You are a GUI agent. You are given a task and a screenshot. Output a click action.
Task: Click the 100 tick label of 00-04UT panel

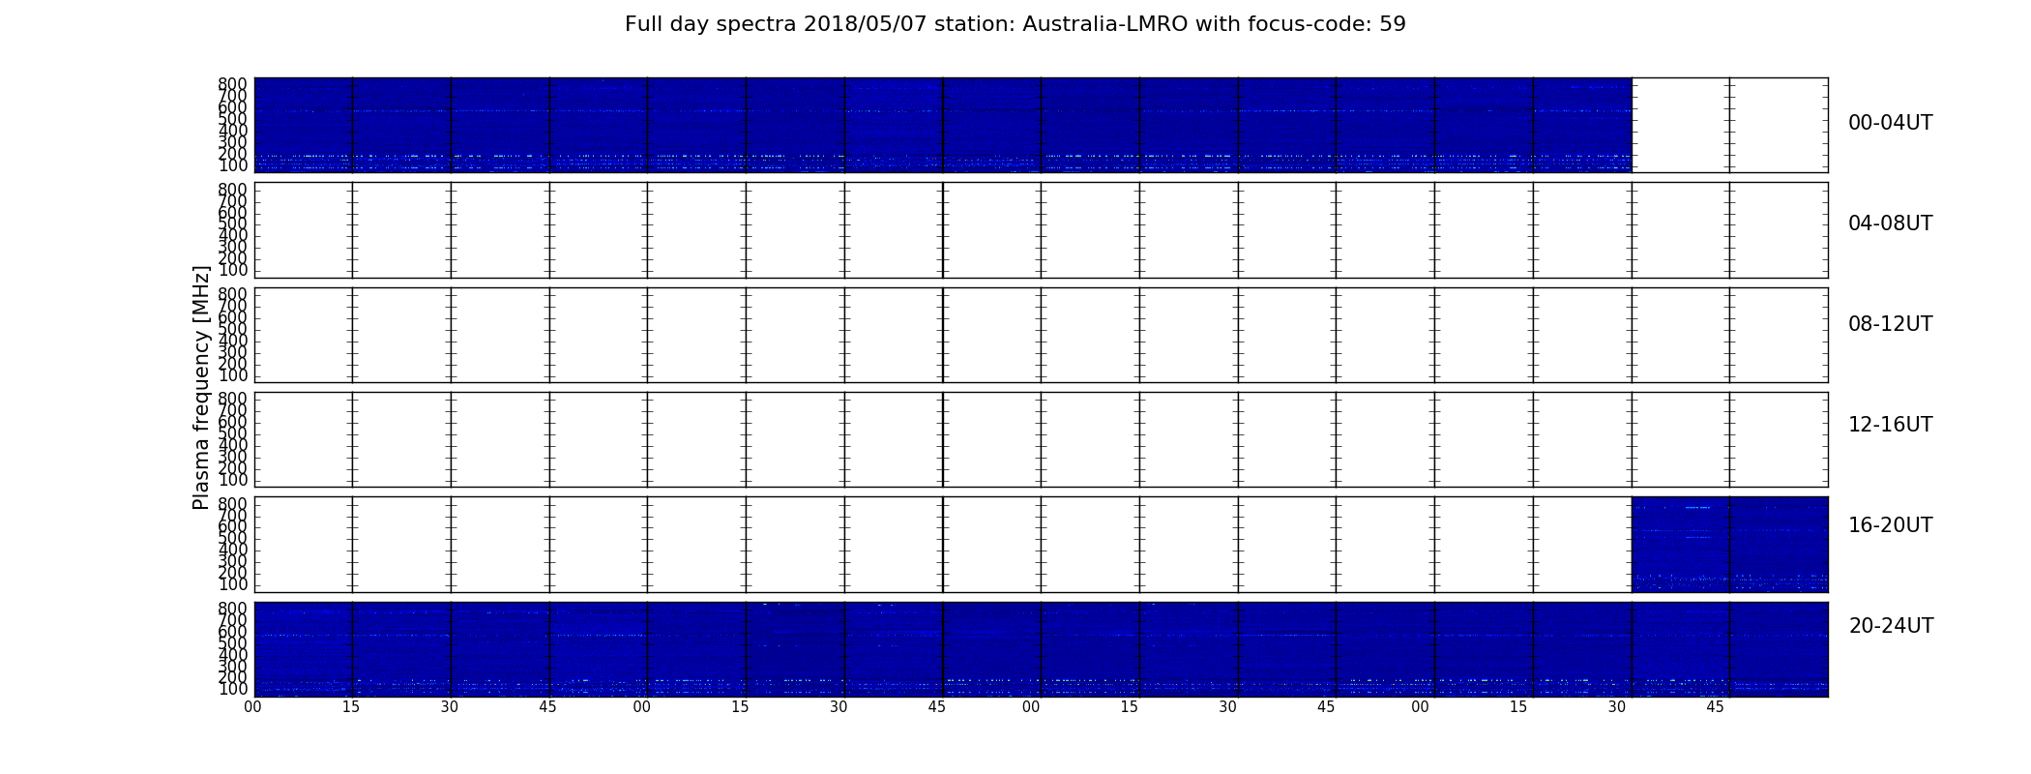233,165
